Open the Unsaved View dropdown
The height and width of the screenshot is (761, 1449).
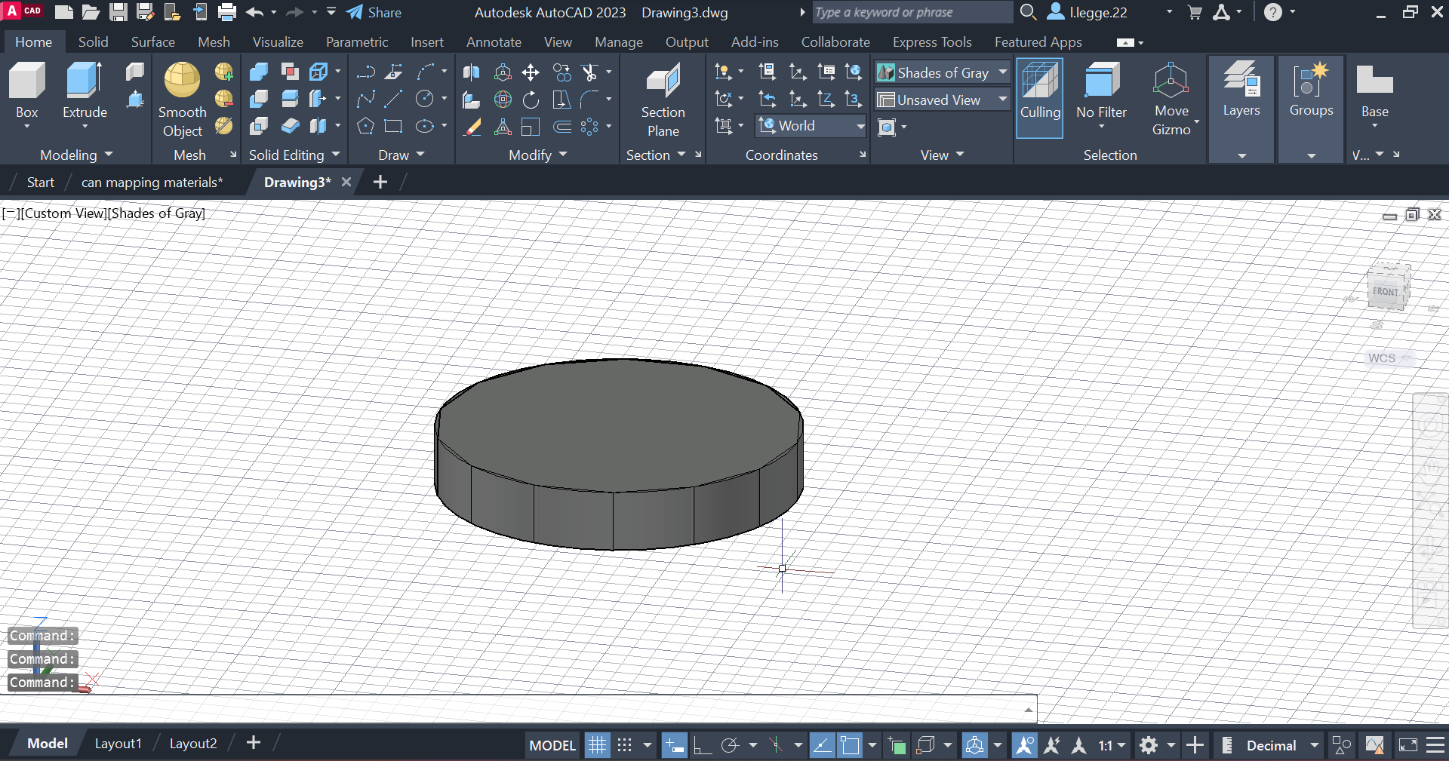[x=943, y=100]
